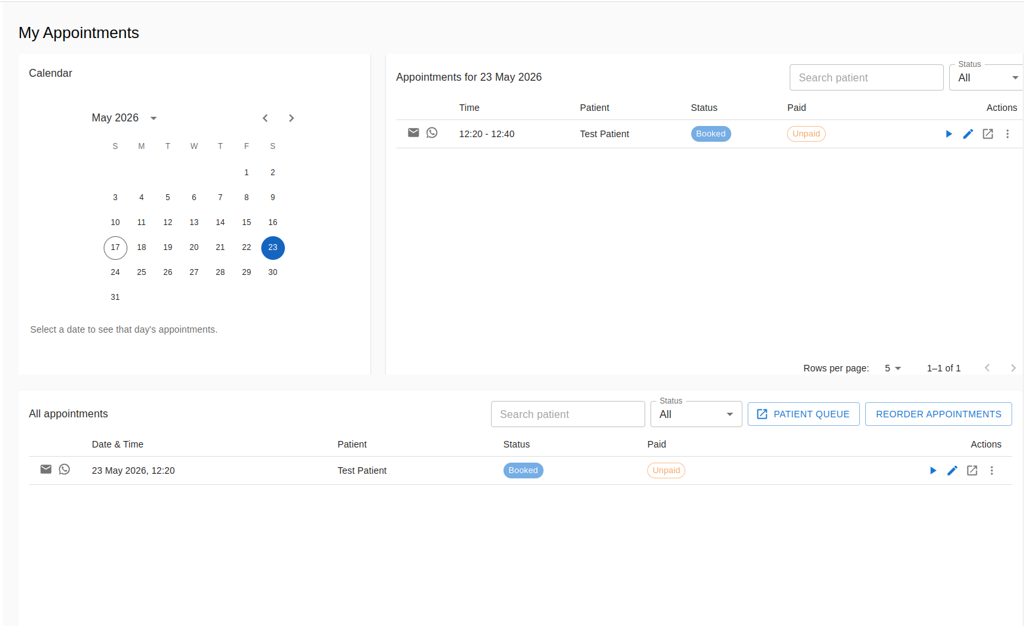The height and width of the screenshot is (626, 1024).
Task: Start the 12:20 - 12:40 appointment play icon
Action: pyautogui.click(x=949, y=134)
